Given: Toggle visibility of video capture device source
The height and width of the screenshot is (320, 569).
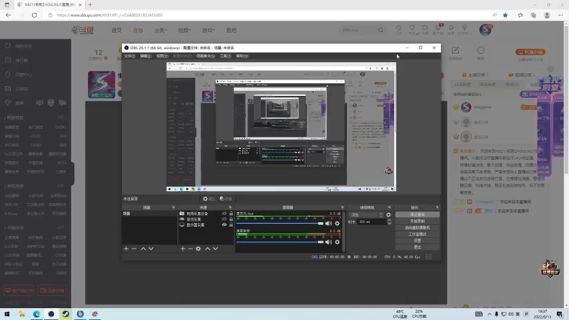Looking at the screenshot, I should pyautogui.click(x=224, y=214).
